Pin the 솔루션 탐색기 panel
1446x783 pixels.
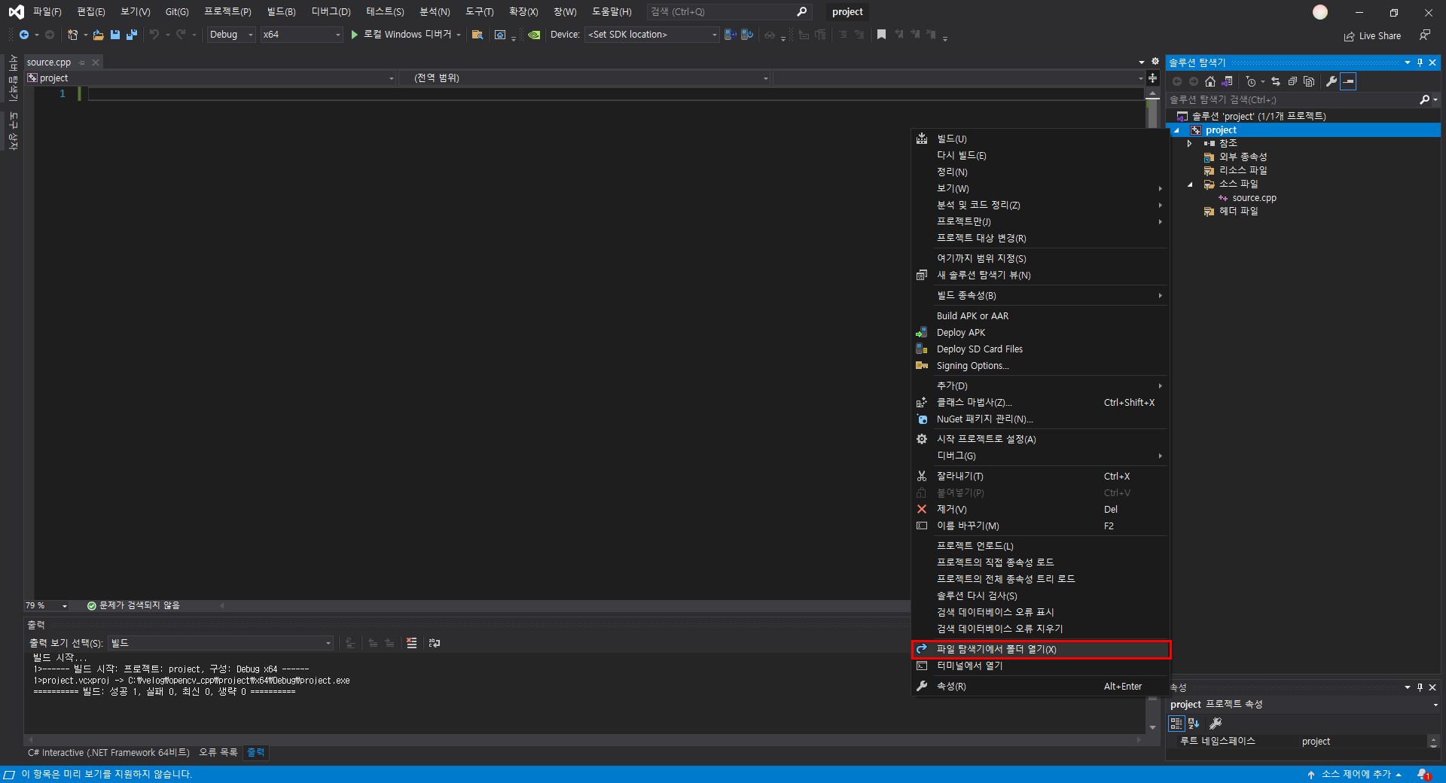coord(1419,62)
